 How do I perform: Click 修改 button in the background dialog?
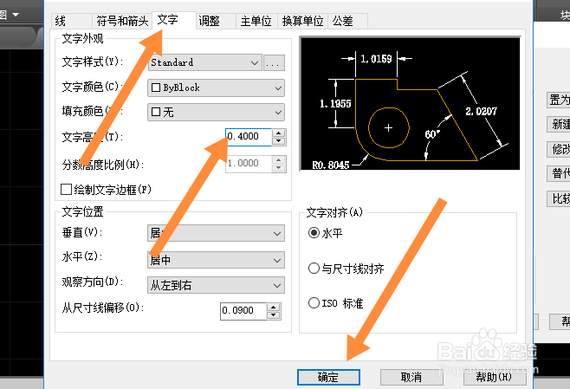(559, 149)
